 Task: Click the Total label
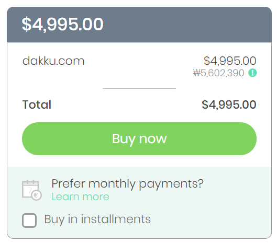[x=37, y=104]
